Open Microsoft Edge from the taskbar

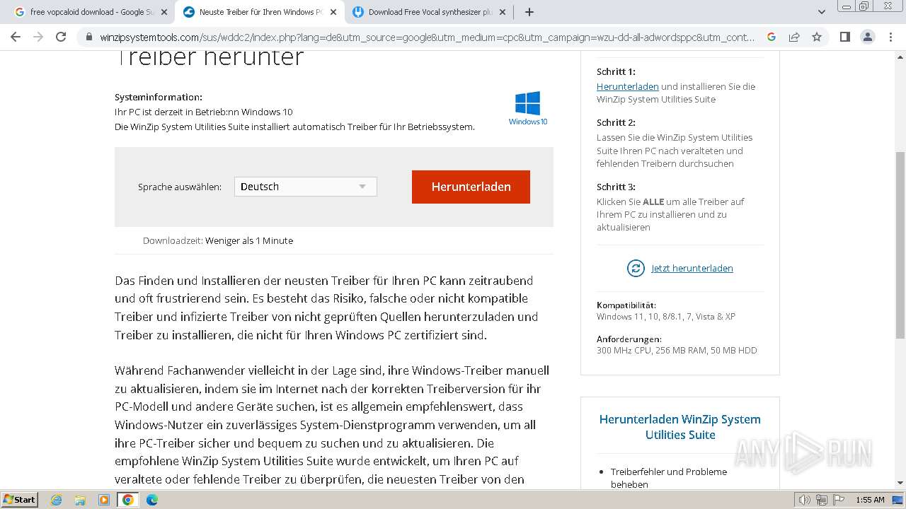tap(152, 500)
